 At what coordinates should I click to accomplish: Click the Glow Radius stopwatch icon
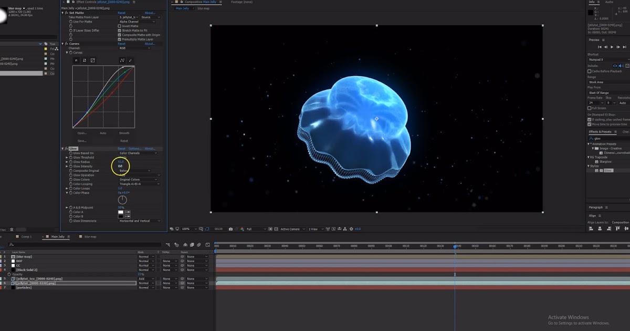71,162
